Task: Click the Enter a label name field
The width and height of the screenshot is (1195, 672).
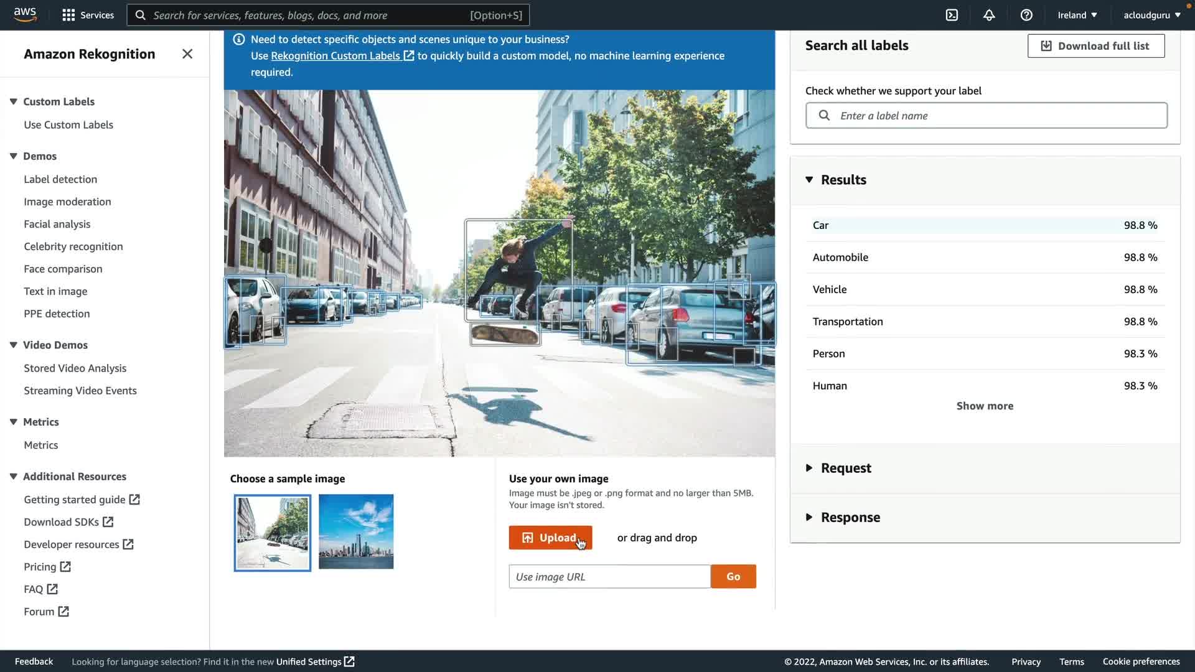Action: tap(996, 116)
